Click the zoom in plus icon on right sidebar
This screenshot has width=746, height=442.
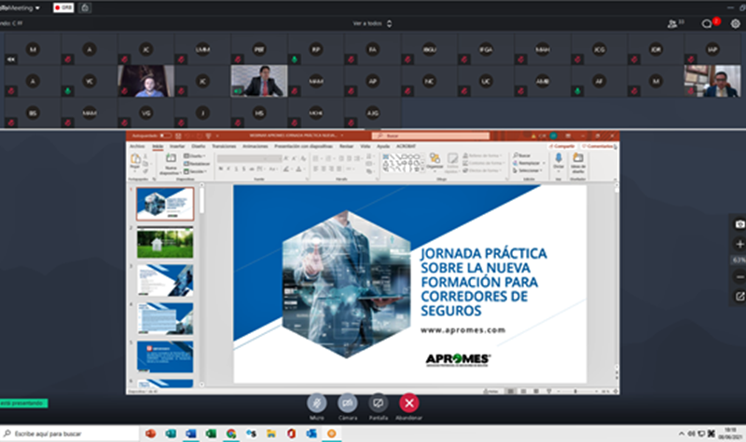pyautogui.click(x=739, y=244)
